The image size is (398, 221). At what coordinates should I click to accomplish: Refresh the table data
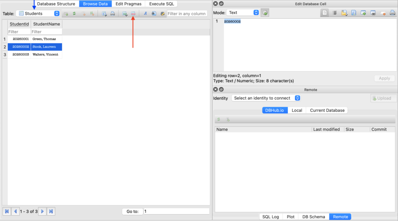coord(74,14)
